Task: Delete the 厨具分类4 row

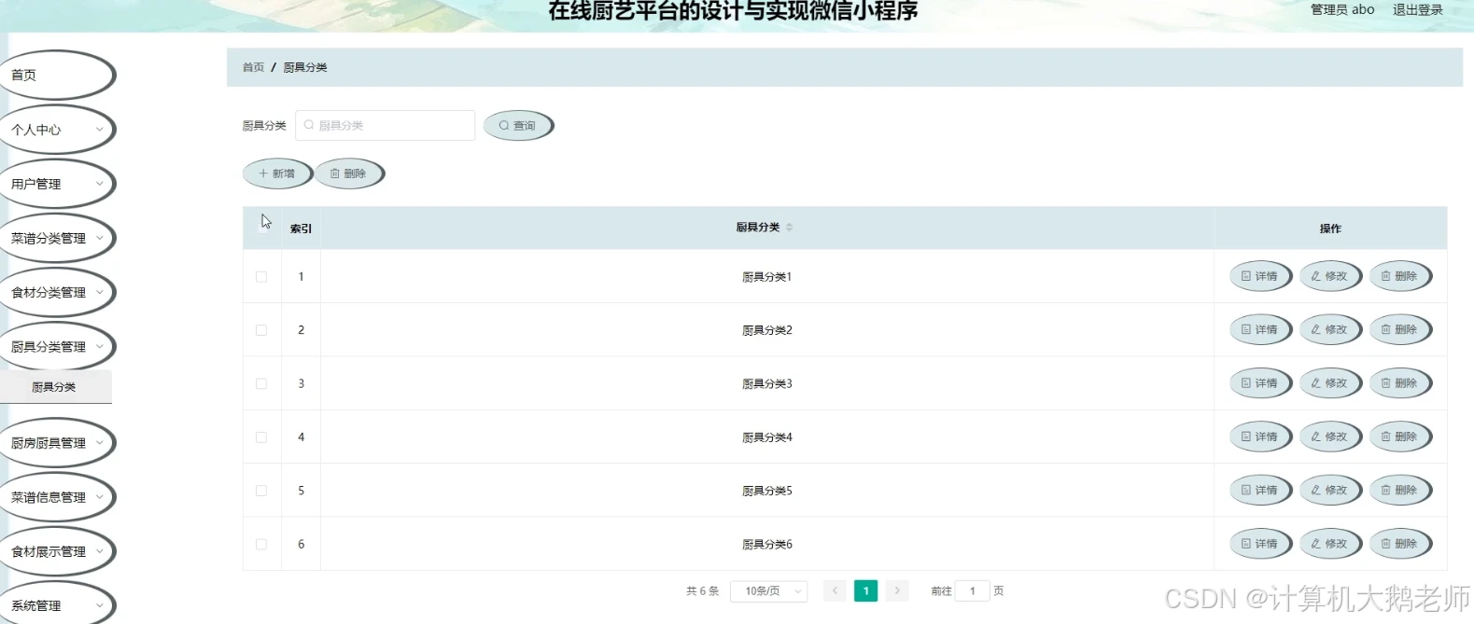Action: coord(1400,437)
